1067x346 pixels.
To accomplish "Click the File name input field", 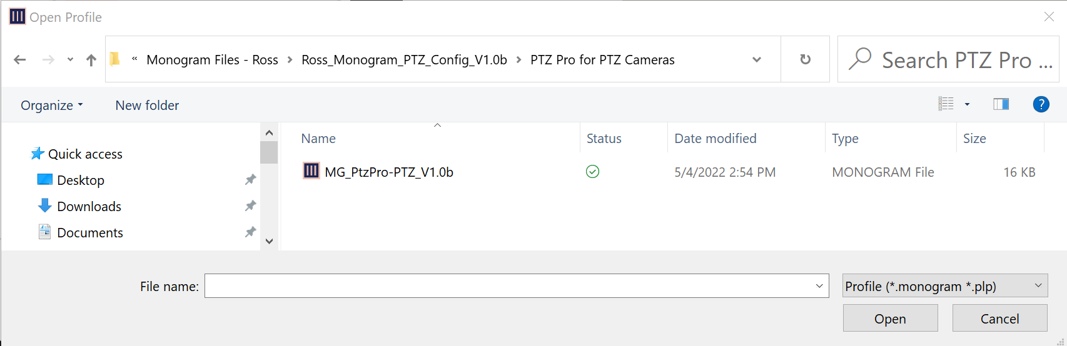I will click(507, 286).
